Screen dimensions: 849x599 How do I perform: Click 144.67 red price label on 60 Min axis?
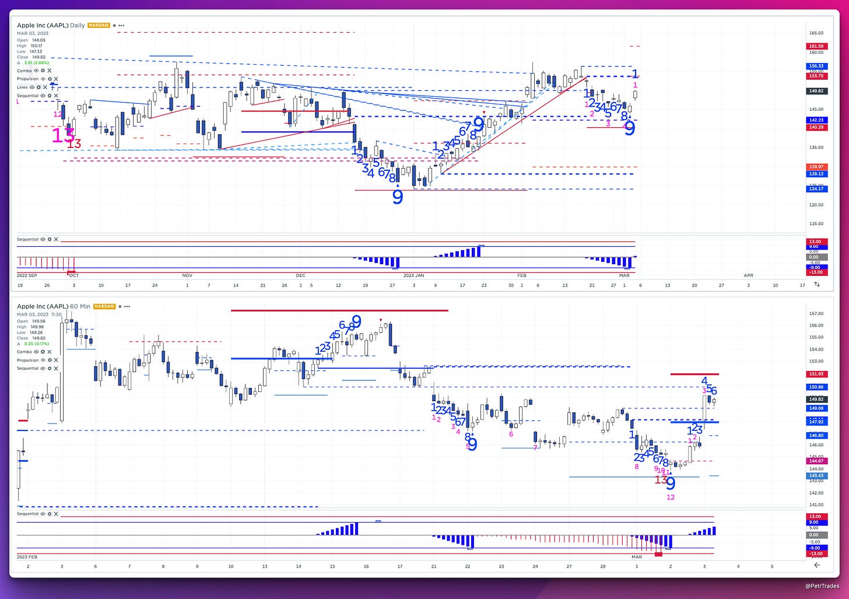tap(816, 461)
